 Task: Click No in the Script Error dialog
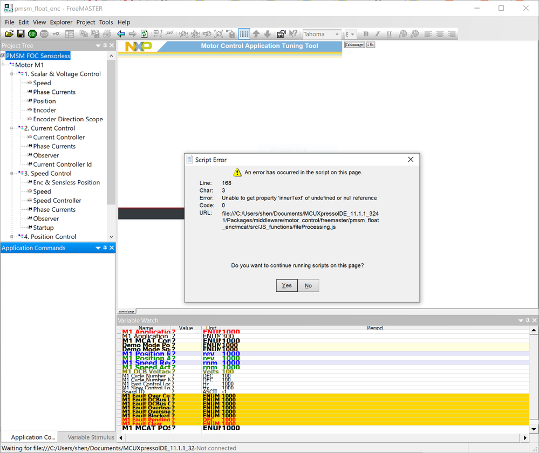pyautogui.click(x=308, y=286)
